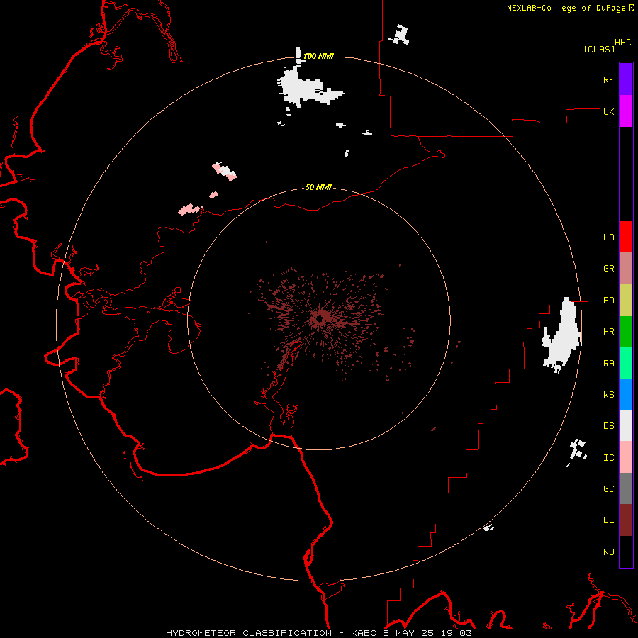Click the purple RF swatch in legend

click(x=626, y=79)
